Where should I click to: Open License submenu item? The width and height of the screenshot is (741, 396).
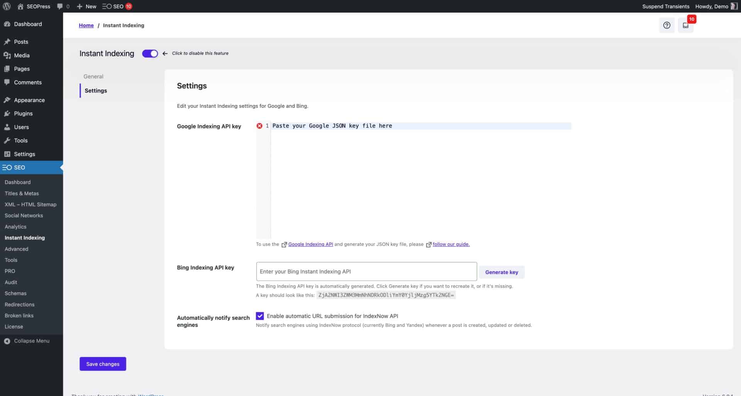pyautogui.click(x=14, y=327)
